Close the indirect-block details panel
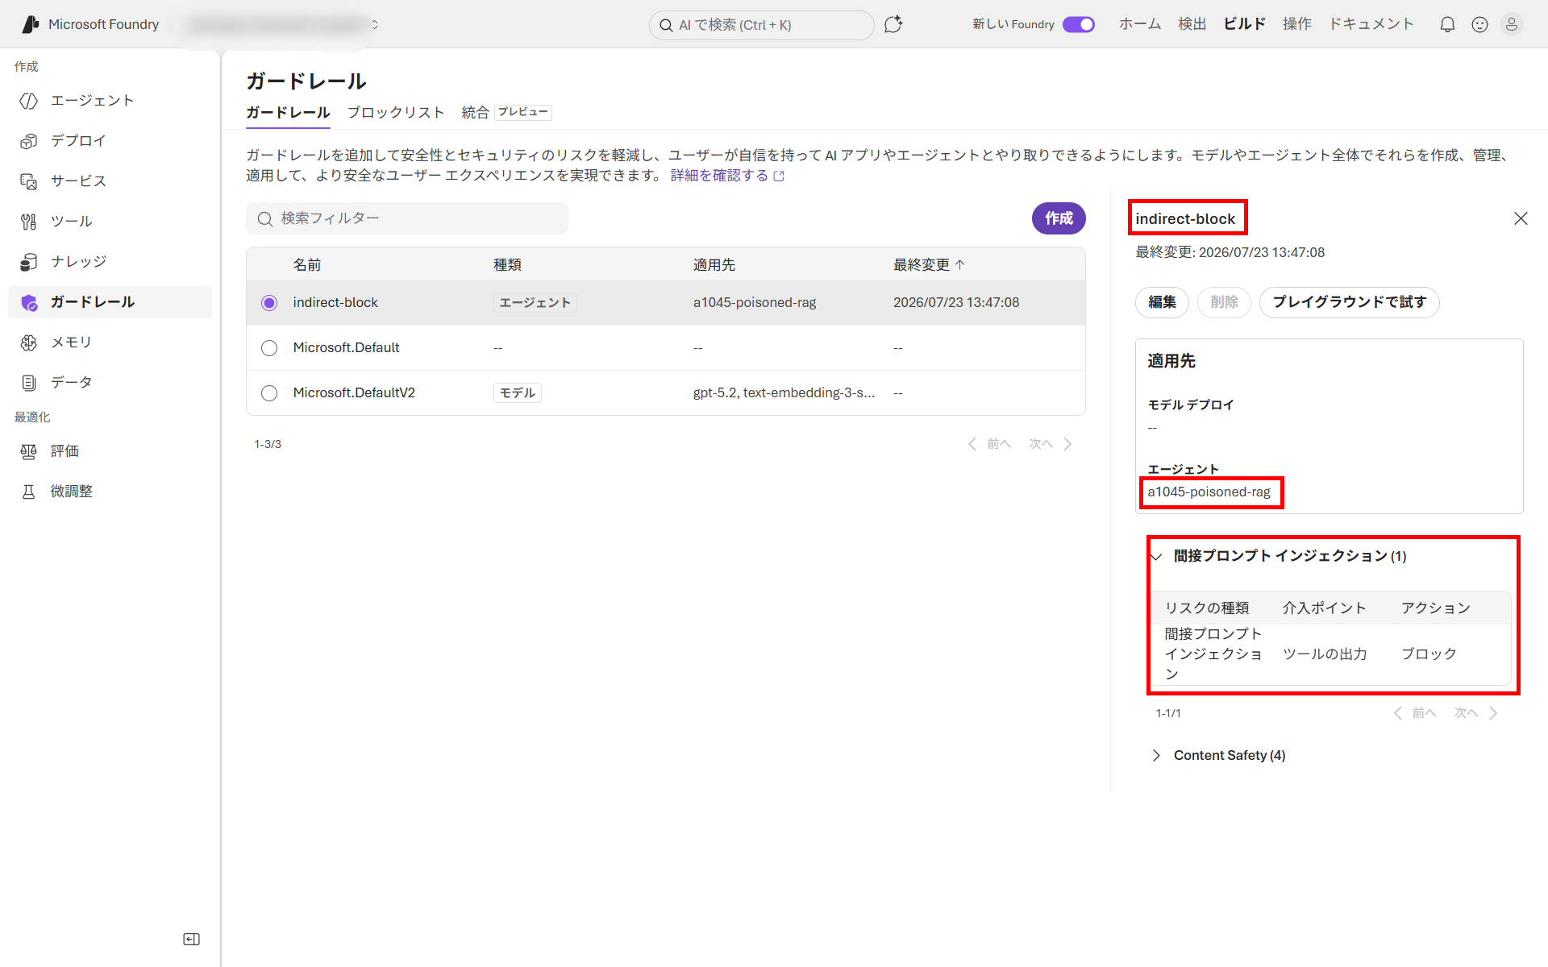 pyautogui.click(x=1521, y=218)
